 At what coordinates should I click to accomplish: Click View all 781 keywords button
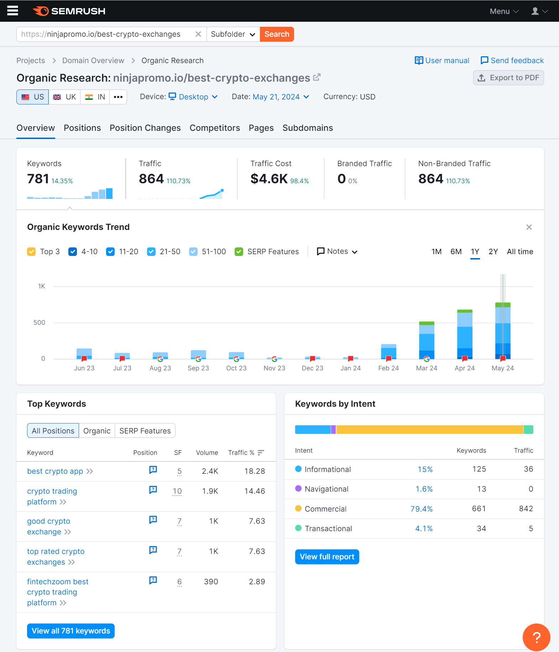coord(71,631)
